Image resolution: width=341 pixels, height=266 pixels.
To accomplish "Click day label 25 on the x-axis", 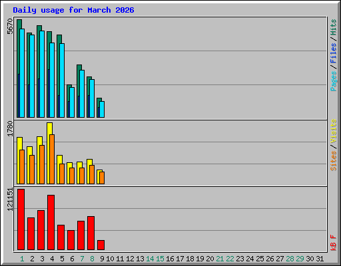I will 260,259.
